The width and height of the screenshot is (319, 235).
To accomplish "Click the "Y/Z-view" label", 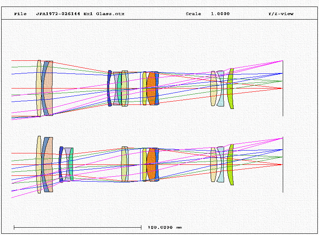I will tap(281, 14).
